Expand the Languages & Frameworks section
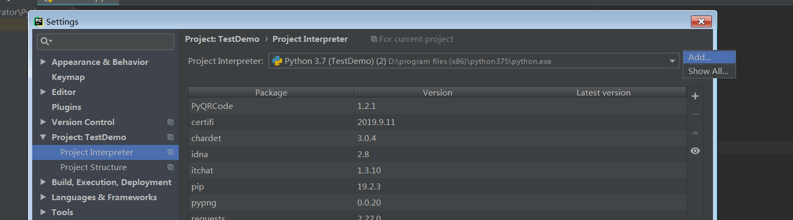 43,197
